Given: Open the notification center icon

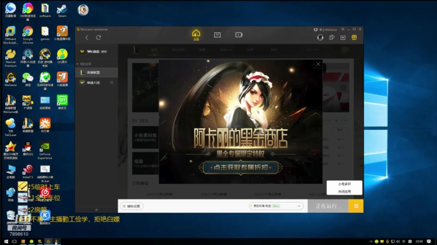Looking at the screenshot, I should point(429,241).
